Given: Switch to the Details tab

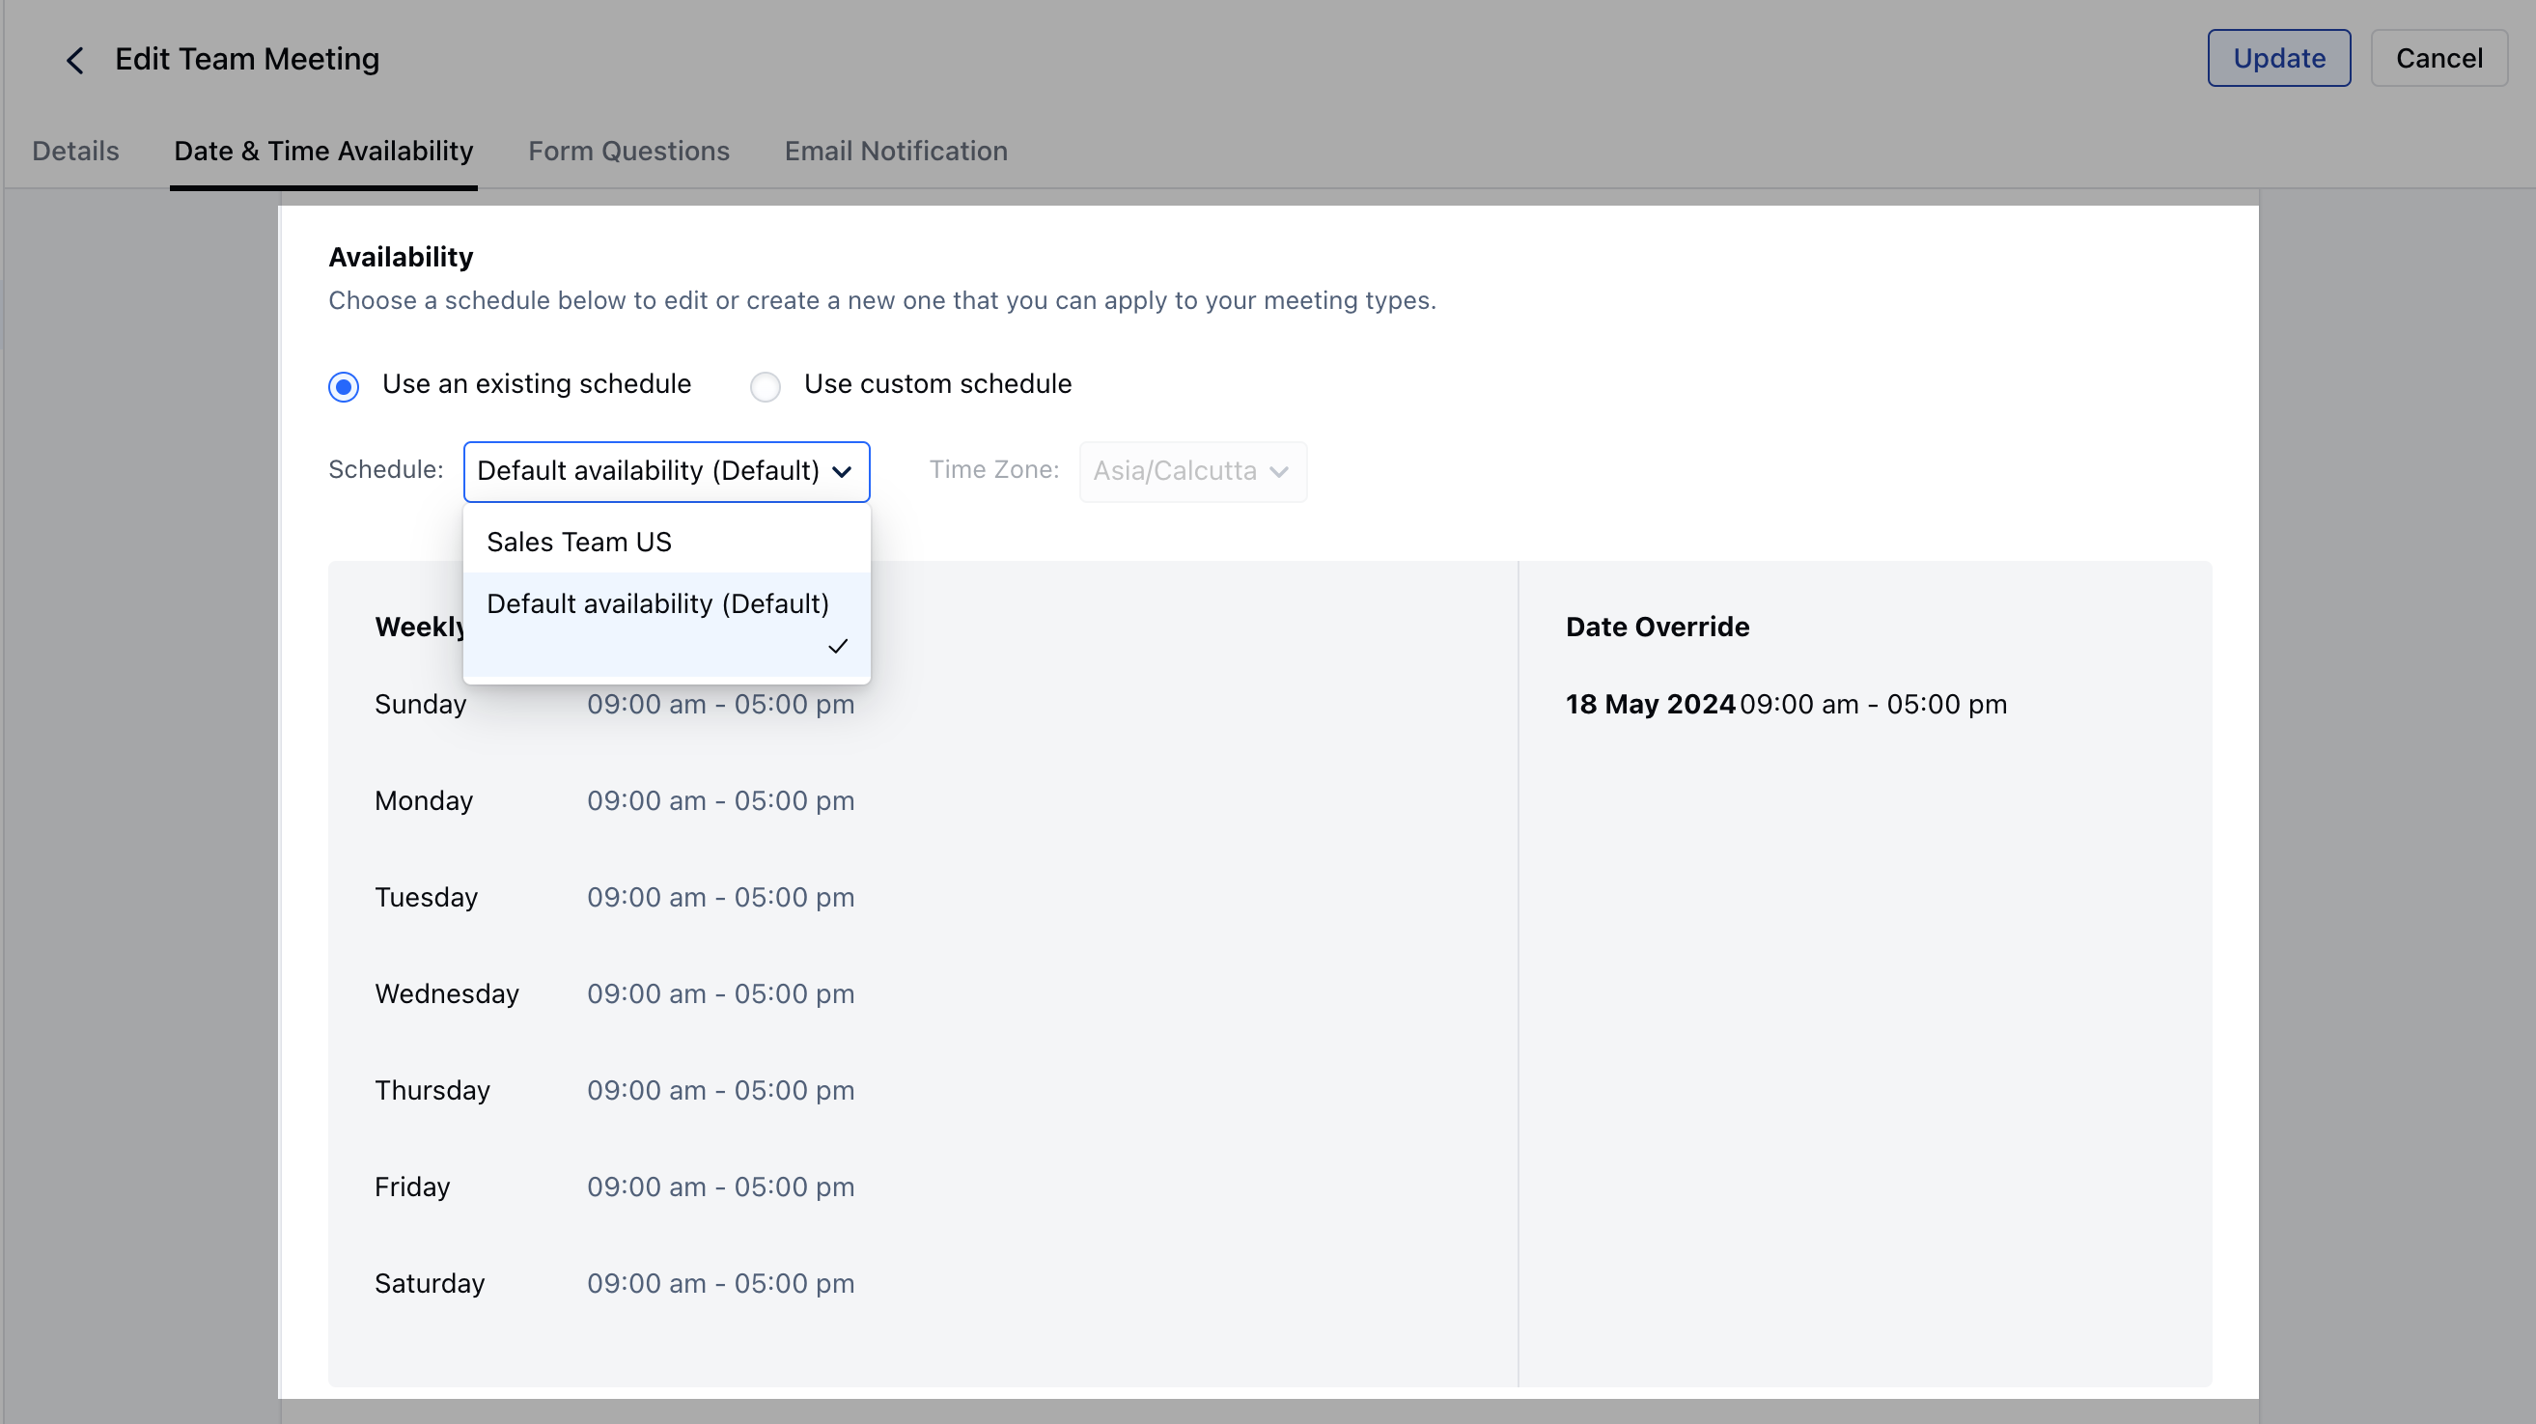Looking at the screenshot, I should coord(76,151).
